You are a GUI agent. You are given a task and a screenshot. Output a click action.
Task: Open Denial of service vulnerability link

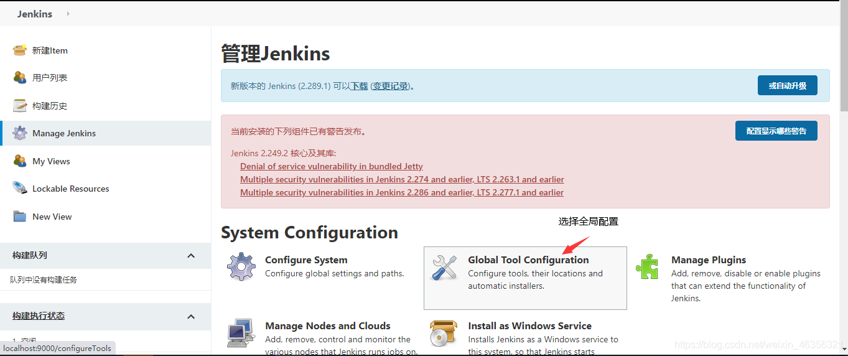(332, 166)
